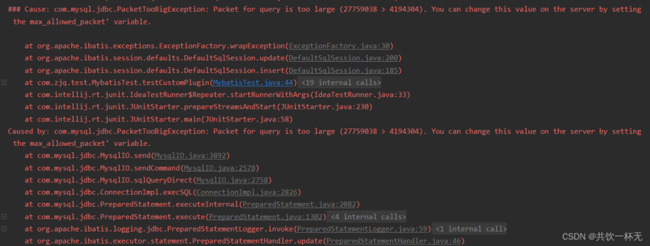The width and height of the screenshot is (650, 246).
Task: Click 'at com.mysql.jdbc.MysqlIO.send' text
Action: pyautogui.click(x=88, y=155)
